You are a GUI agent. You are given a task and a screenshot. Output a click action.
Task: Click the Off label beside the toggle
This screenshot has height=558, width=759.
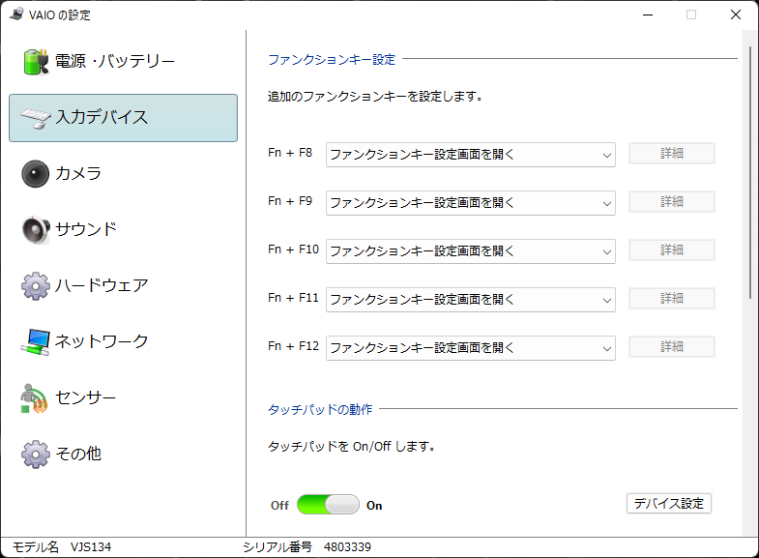tap(279, 506)
